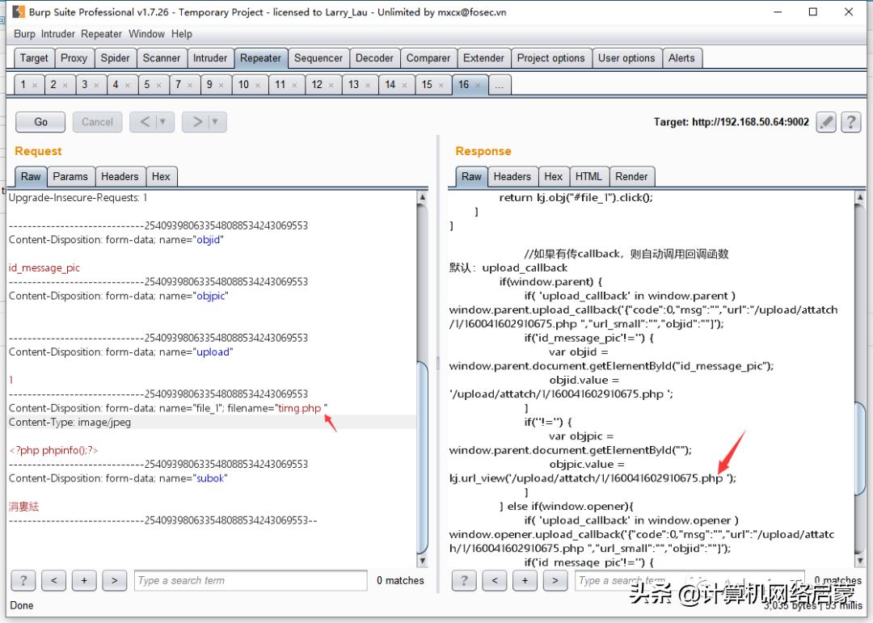873x623 pixels.
Task: Go back in request history
Action: 144,122
